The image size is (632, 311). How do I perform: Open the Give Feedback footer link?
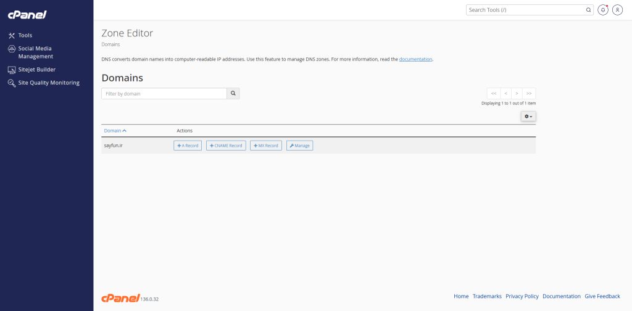click(x=602, y=296)
